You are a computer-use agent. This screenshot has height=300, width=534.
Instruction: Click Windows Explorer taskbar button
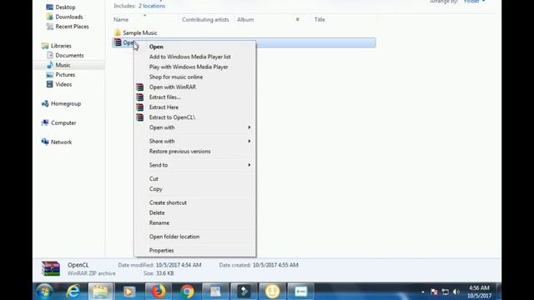pos(100,292)
